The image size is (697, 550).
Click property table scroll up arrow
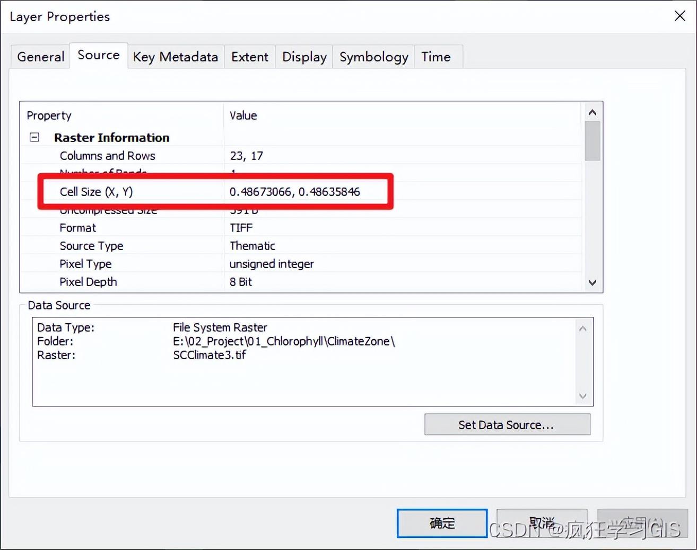pos(593,112)
